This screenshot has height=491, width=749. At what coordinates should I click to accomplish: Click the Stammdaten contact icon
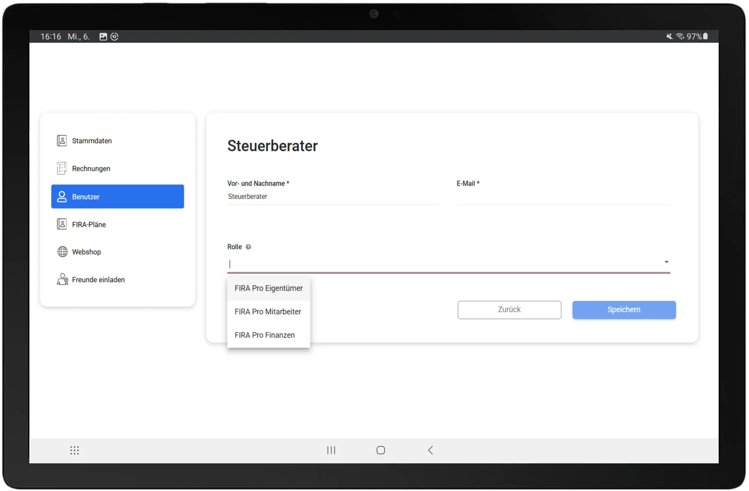click(61, 141)
